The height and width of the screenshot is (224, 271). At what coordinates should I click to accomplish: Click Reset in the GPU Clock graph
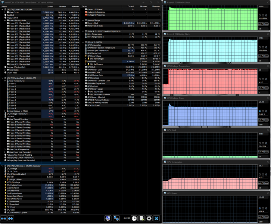coord(266,152)
